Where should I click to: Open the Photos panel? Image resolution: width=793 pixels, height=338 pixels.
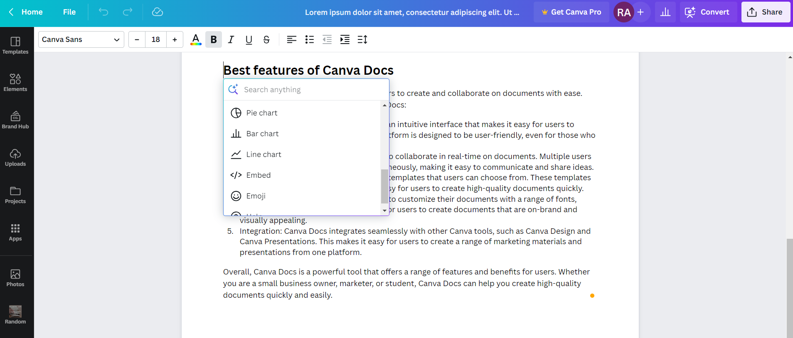[x=15, y=278]
